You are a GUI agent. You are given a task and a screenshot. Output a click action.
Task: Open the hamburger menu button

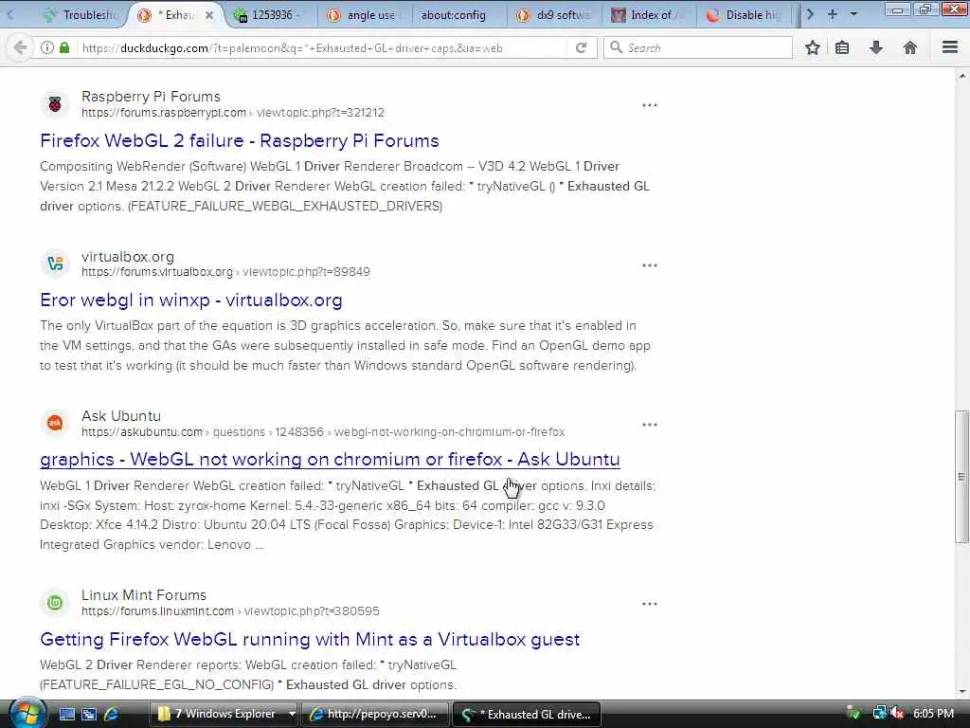coord(949,47)
